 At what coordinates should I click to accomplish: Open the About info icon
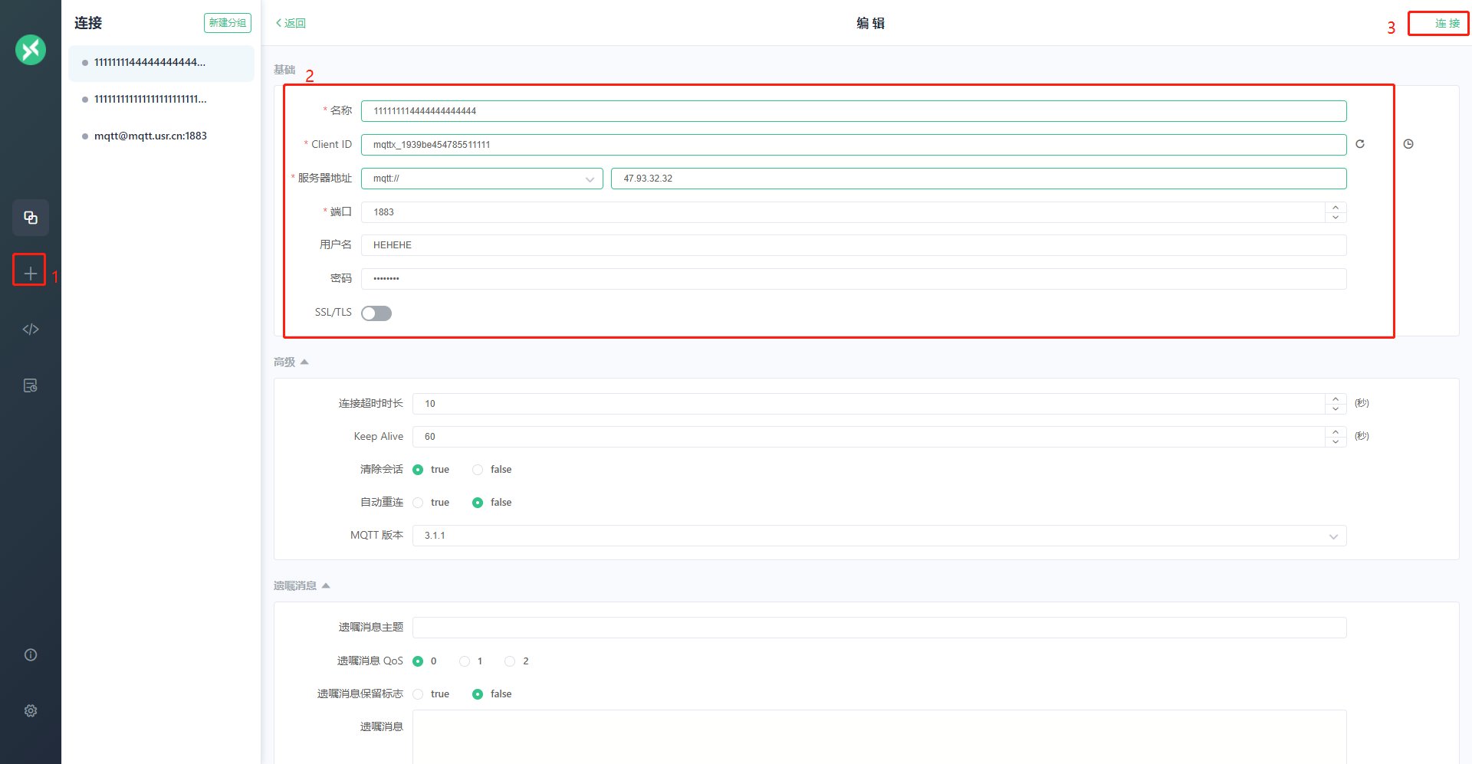31,655
